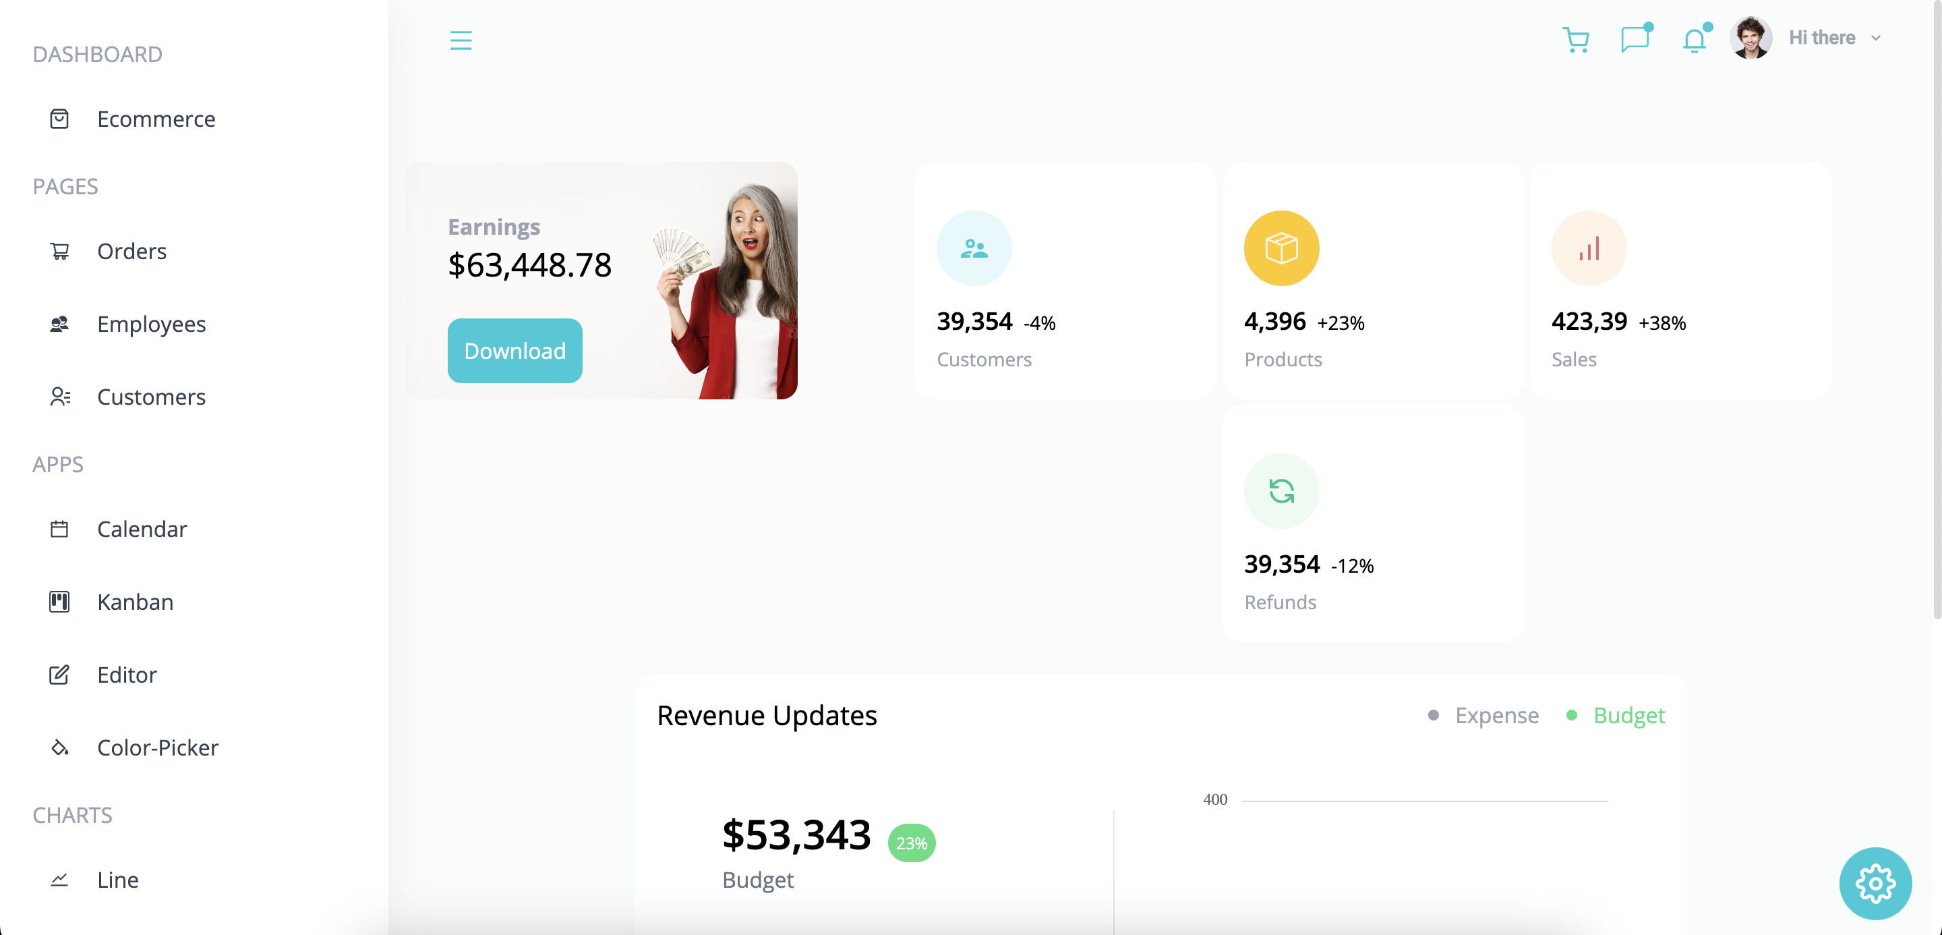1942x935 pixels.
Task: Open the shopping cart icon
Action: [1576, 39]
